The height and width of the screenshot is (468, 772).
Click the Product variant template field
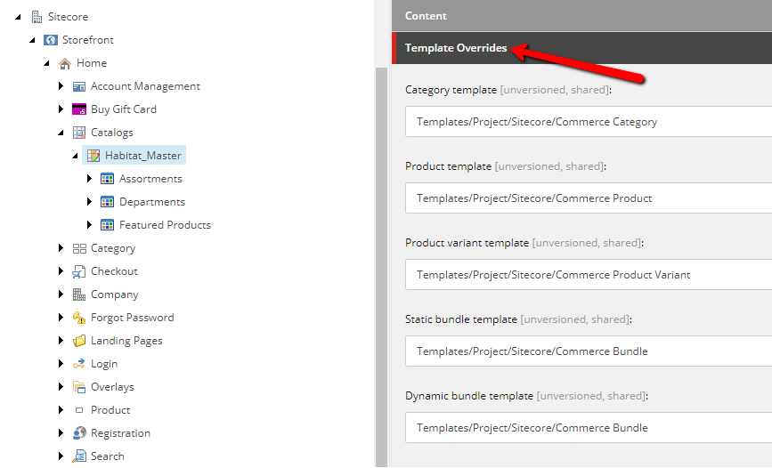click(589, 275)
